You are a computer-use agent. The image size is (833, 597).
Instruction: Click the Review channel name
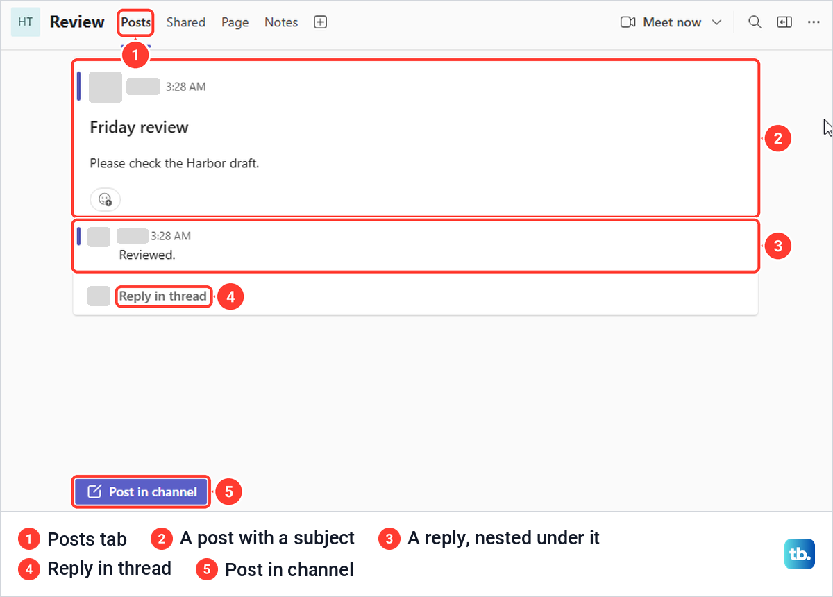point(77,22)
